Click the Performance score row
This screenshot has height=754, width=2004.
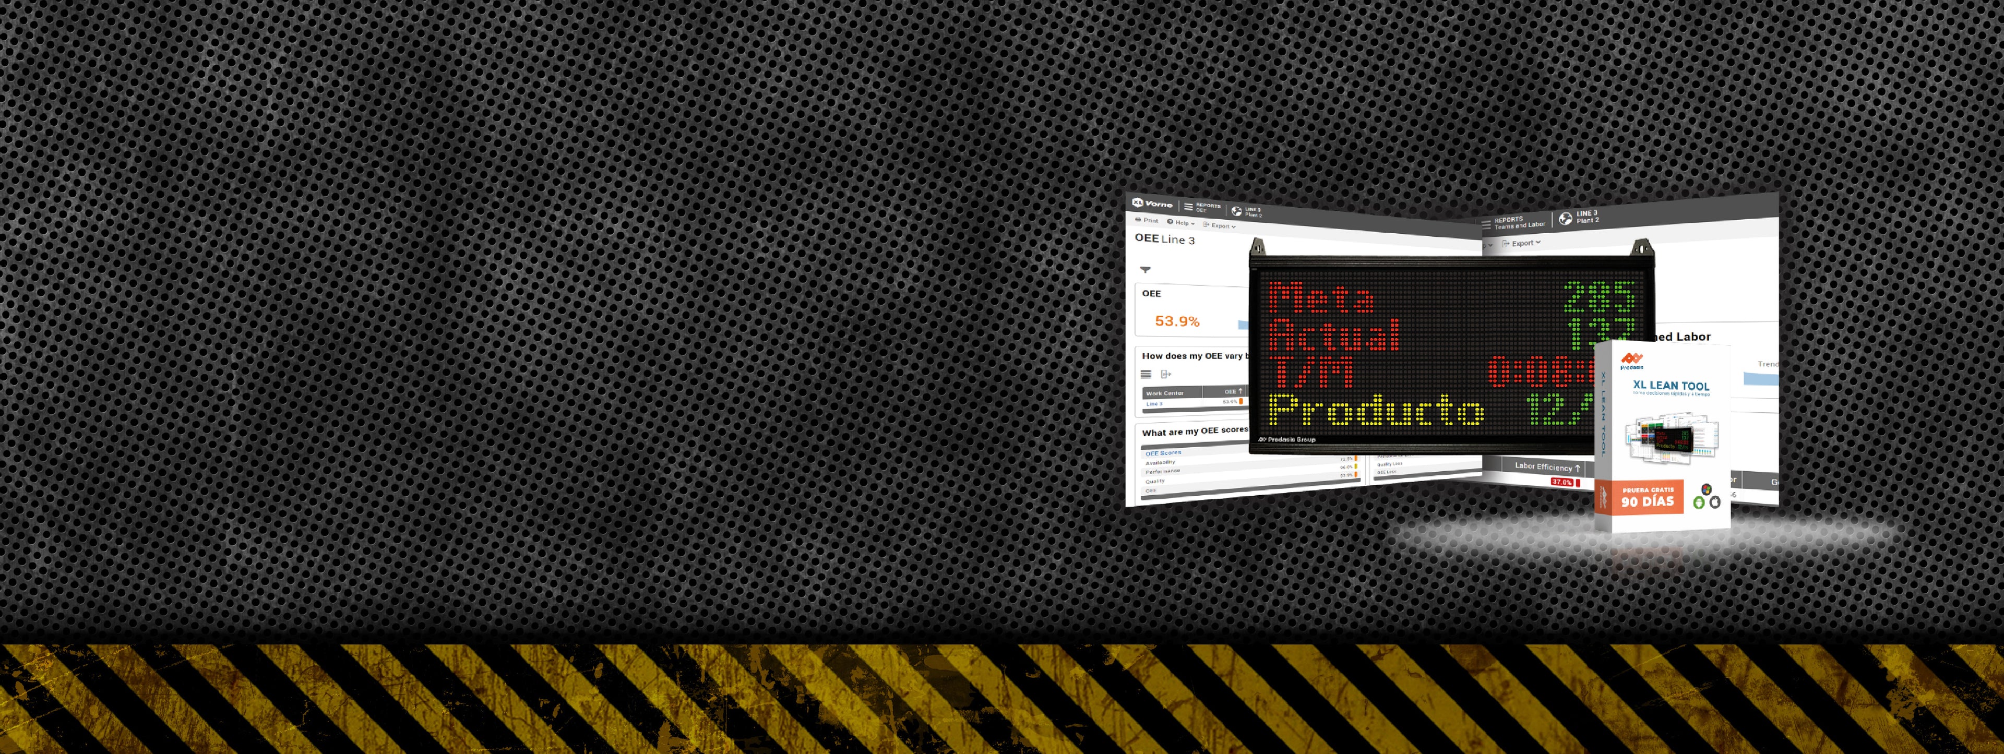[x=1162, y=472]
